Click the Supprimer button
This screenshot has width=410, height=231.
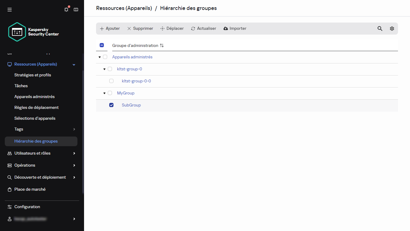click(x=140, y=29)
